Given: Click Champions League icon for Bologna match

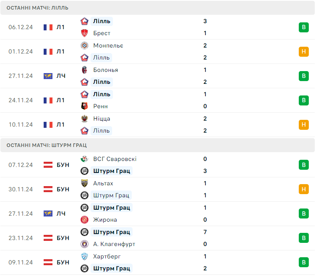Looking at the screenshot, I should pos(48,76).
